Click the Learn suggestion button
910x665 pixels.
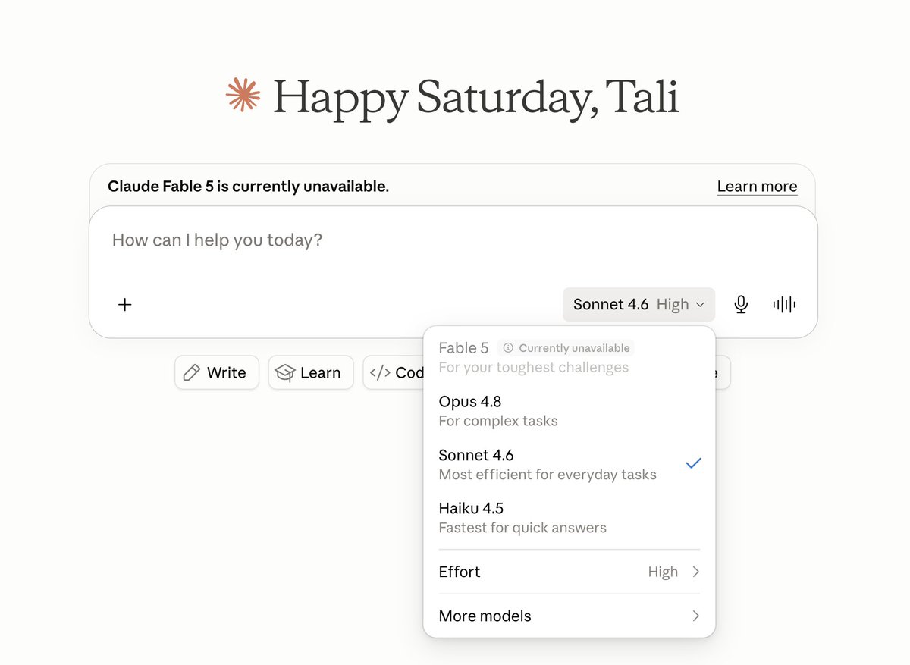311,372
